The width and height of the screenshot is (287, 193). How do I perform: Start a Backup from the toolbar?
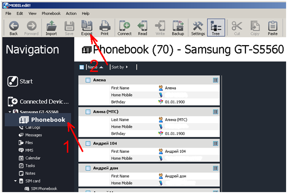[x=178, y=28]
